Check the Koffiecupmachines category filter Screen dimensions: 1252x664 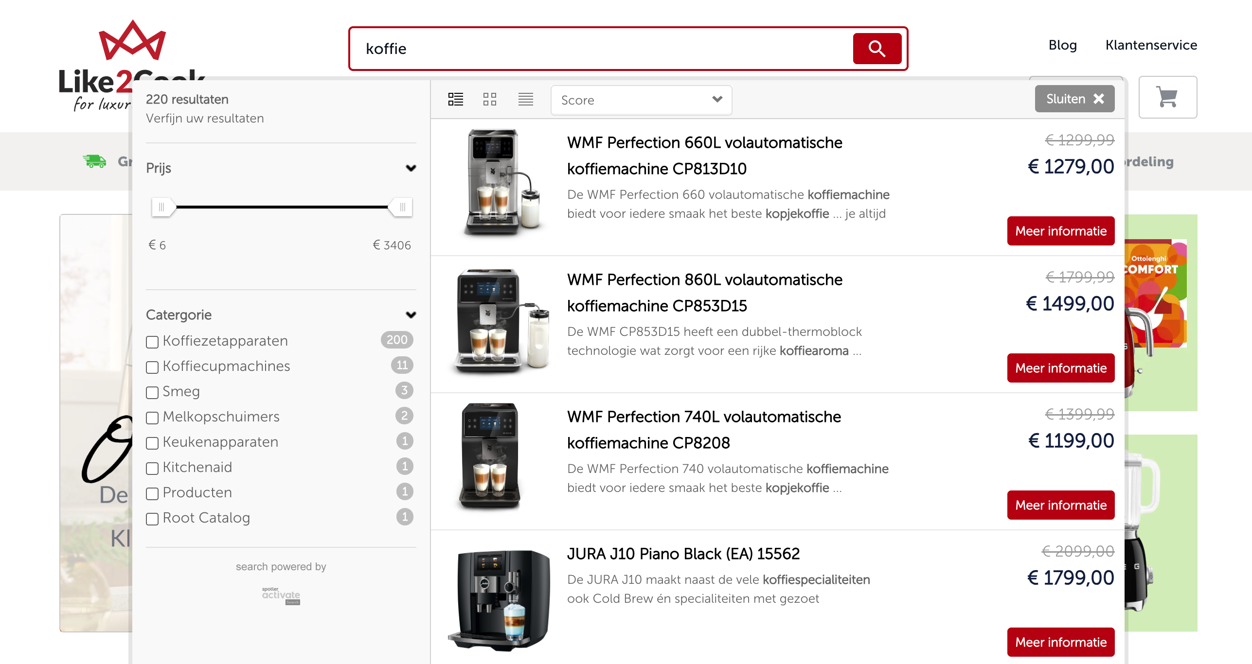click(x=152, y=367)
